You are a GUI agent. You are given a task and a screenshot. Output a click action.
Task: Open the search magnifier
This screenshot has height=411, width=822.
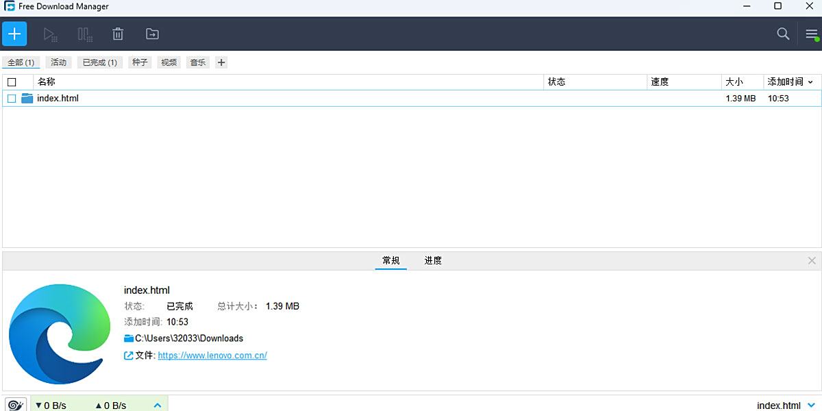[x=783, y=33]
